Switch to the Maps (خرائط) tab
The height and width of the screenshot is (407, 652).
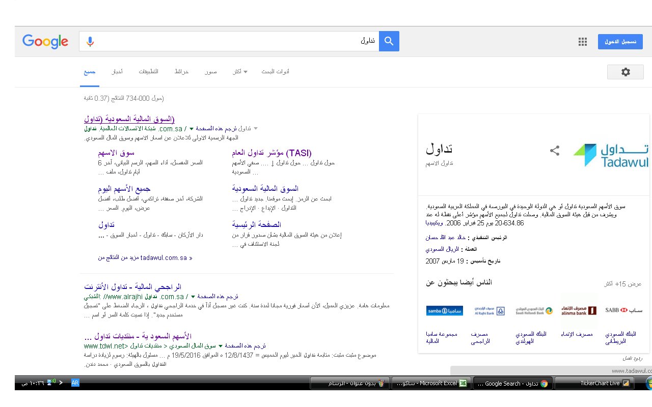pyautogui.click(x=182, y=72)
